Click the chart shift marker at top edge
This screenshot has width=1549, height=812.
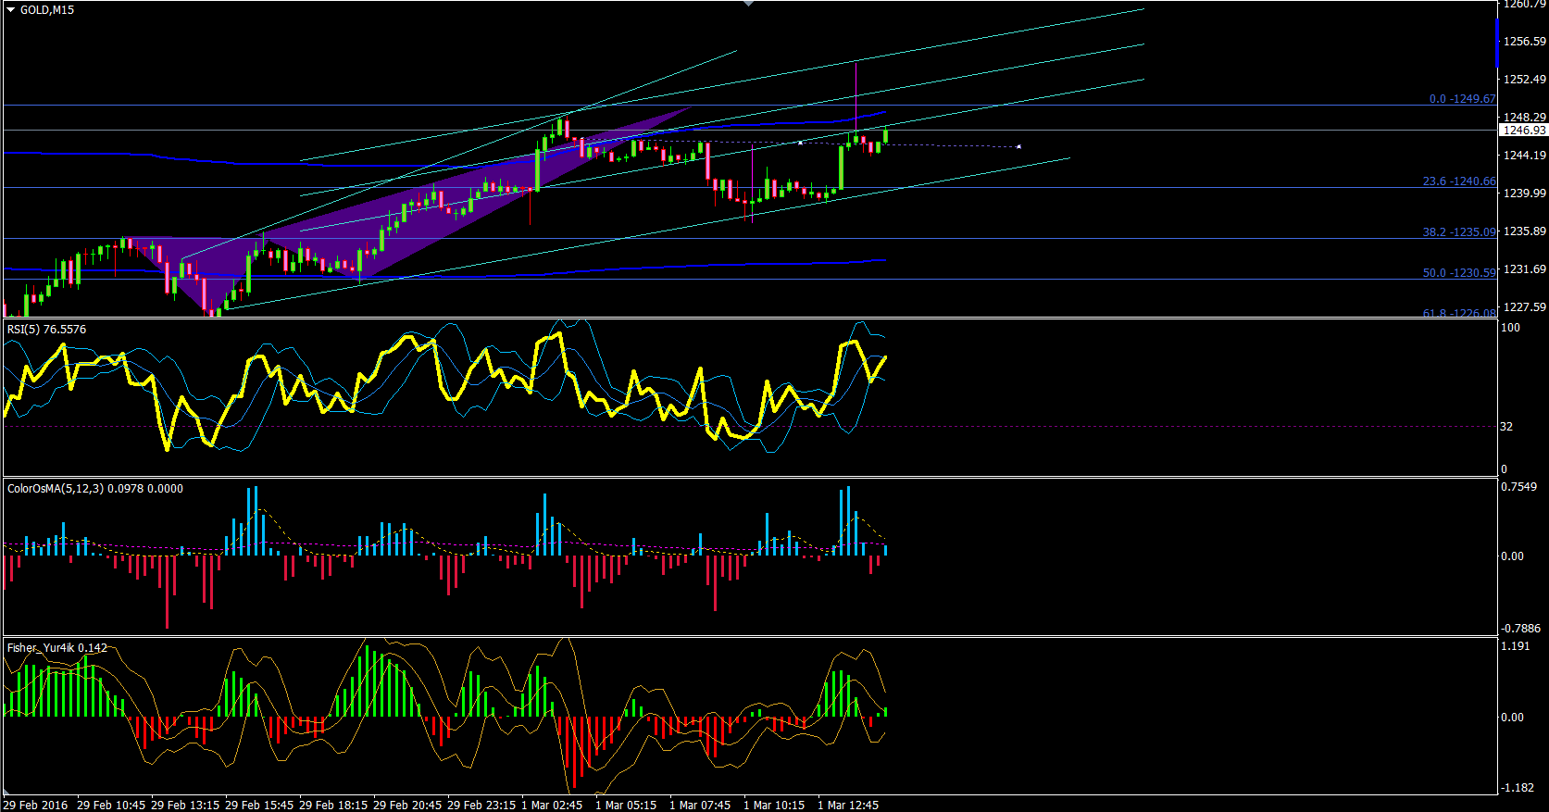tap(748, 4)
